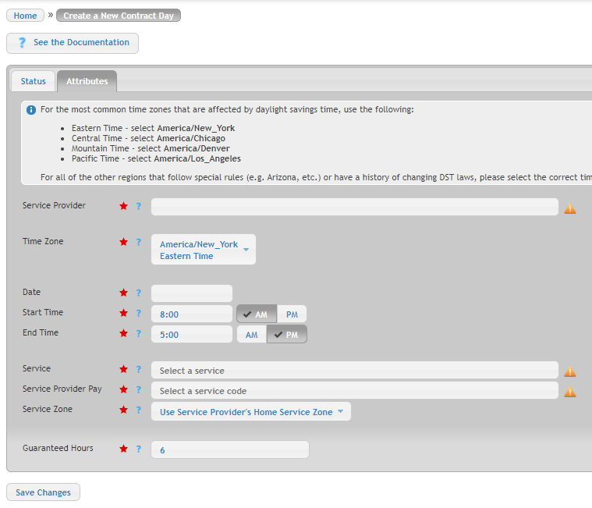This screenshot has height=508, width=592.
Task: Set End Time to AM
Action: [252, 335]
